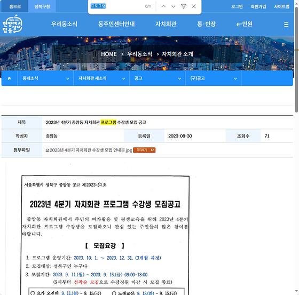Click 회원가입 link

[258, 6]
